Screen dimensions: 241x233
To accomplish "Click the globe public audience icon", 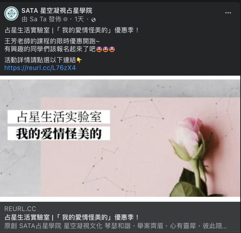I will [x=93, y=20].
